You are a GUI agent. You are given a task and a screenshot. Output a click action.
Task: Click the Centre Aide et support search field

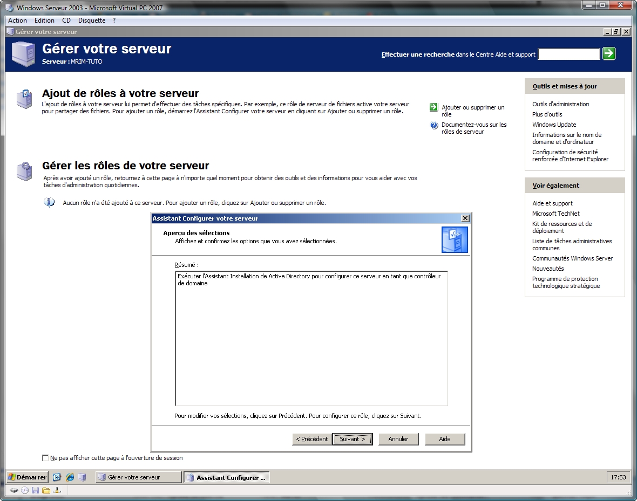pos(569,54)
